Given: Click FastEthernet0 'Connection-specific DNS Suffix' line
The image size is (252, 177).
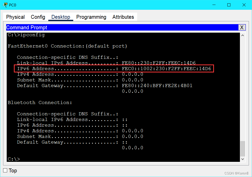Looking at the screenshot, I should 68,57.
